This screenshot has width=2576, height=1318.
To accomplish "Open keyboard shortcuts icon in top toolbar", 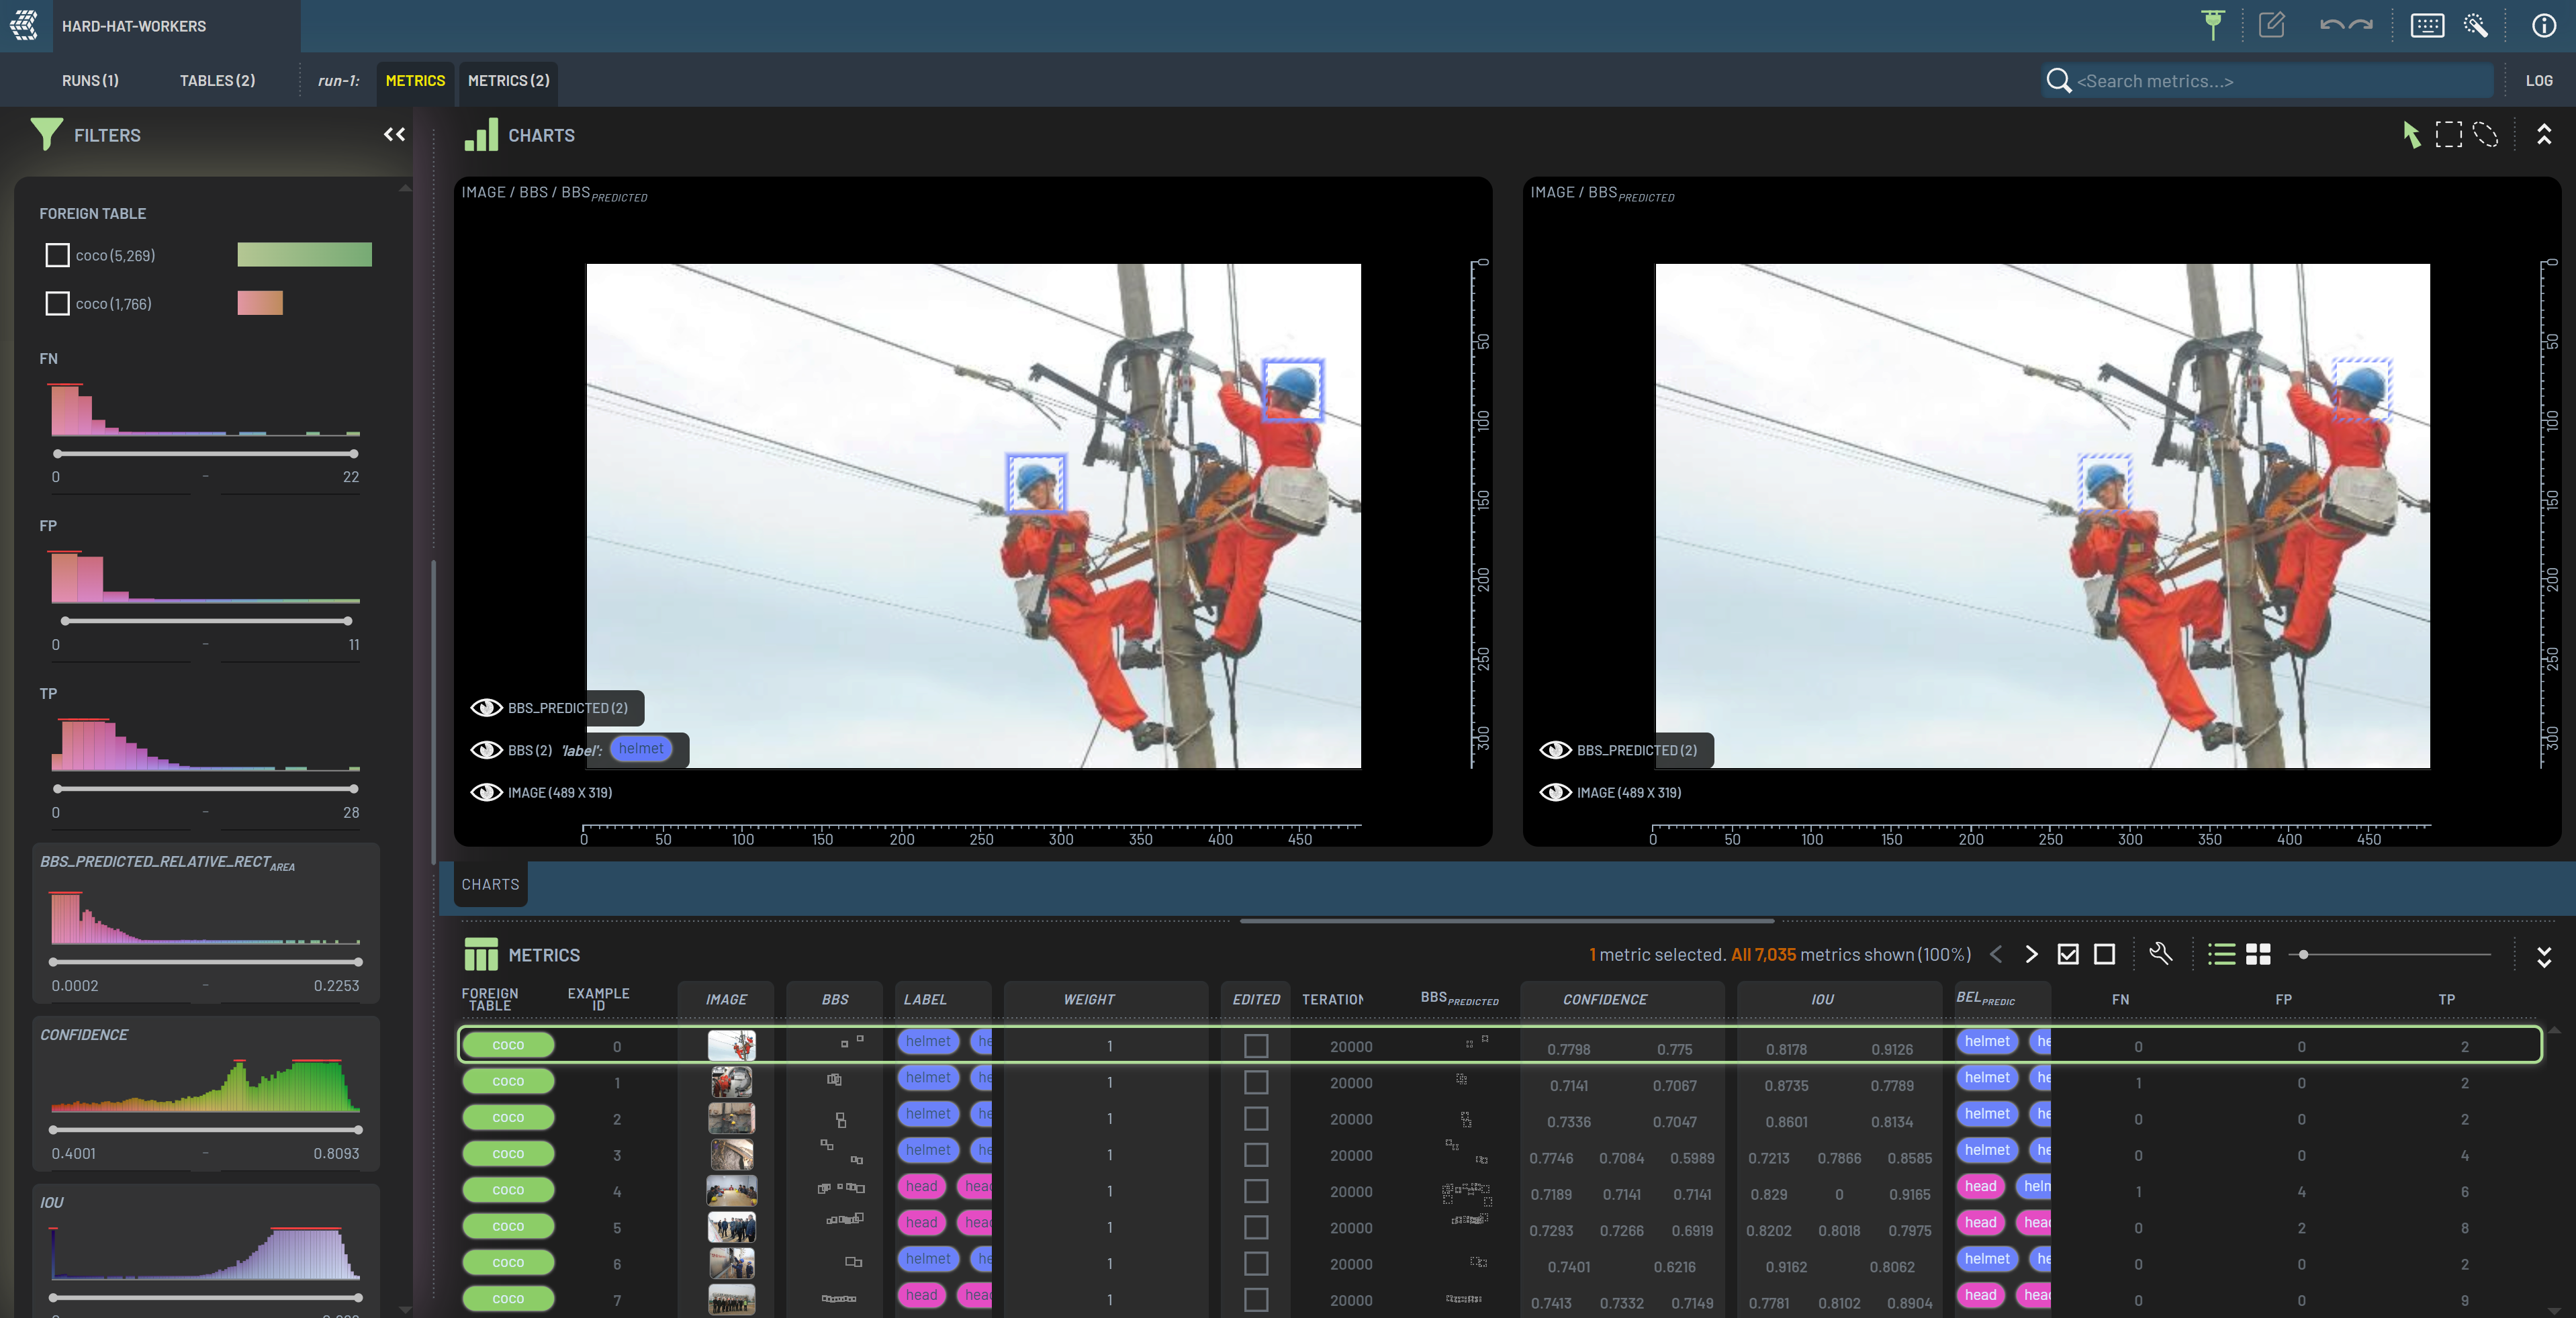I will [2427, 26].
